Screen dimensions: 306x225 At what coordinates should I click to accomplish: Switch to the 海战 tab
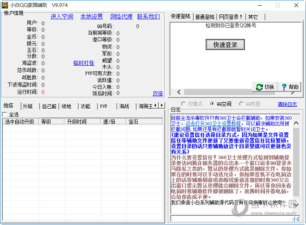coord(127,106)
